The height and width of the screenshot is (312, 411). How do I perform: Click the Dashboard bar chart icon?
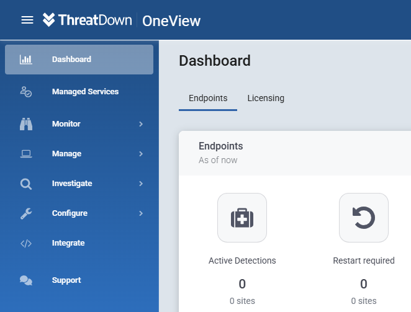26,60
